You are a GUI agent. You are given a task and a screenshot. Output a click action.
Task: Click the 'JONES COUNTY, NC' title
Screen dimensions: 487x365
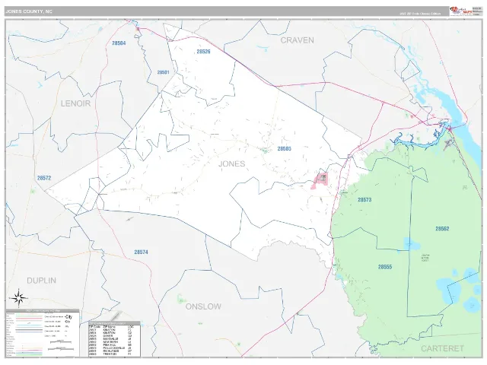(x=29, y=11)
